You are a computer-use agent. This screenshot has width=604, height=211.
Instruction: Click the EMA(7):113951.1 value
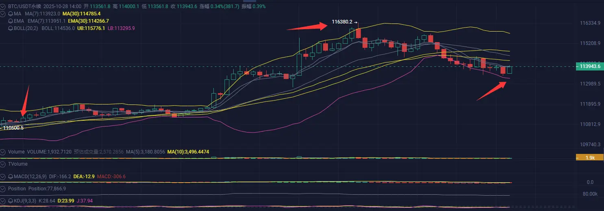(46, 21)
